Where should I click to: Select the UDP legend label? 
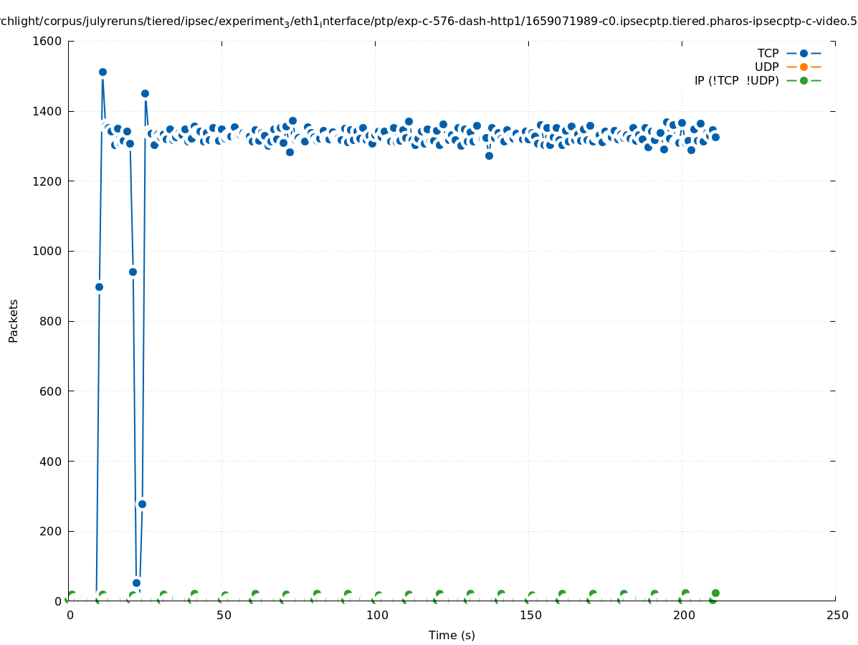point(766,67)
